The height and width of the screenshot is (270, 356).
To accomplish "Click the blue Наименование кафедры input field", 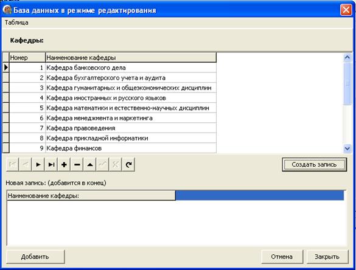I will [x=260, y=196].
